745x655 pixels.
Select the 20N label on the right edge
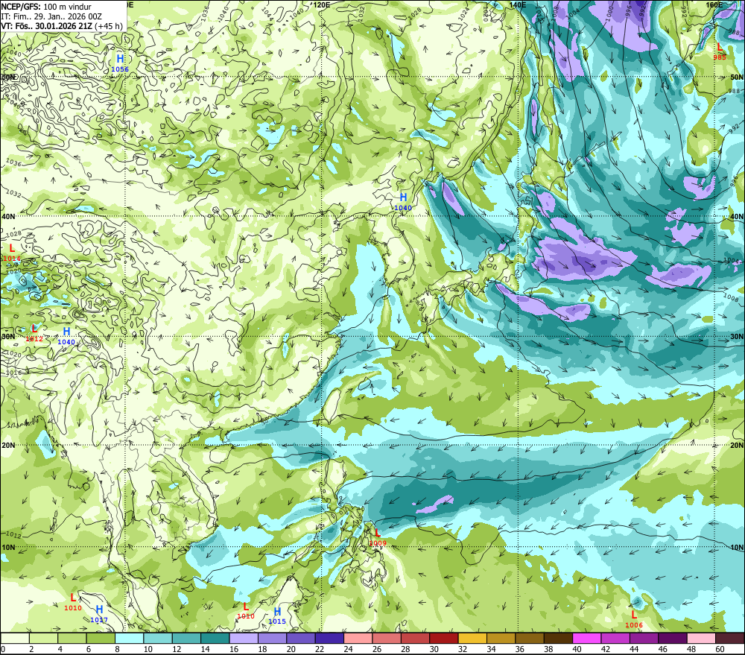pyautogui.click(x=737, y=446)
